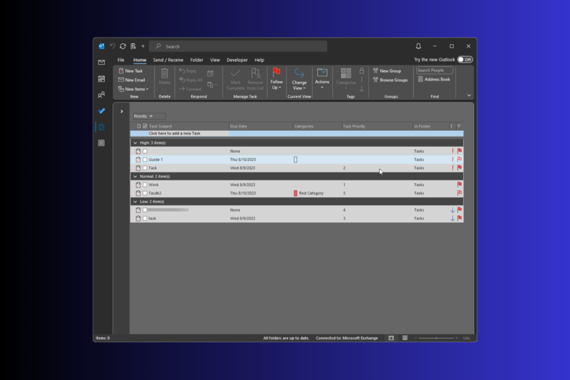The image size is (570, 380).
Task: Open the Change View dropdown
Action: point(299,79)
